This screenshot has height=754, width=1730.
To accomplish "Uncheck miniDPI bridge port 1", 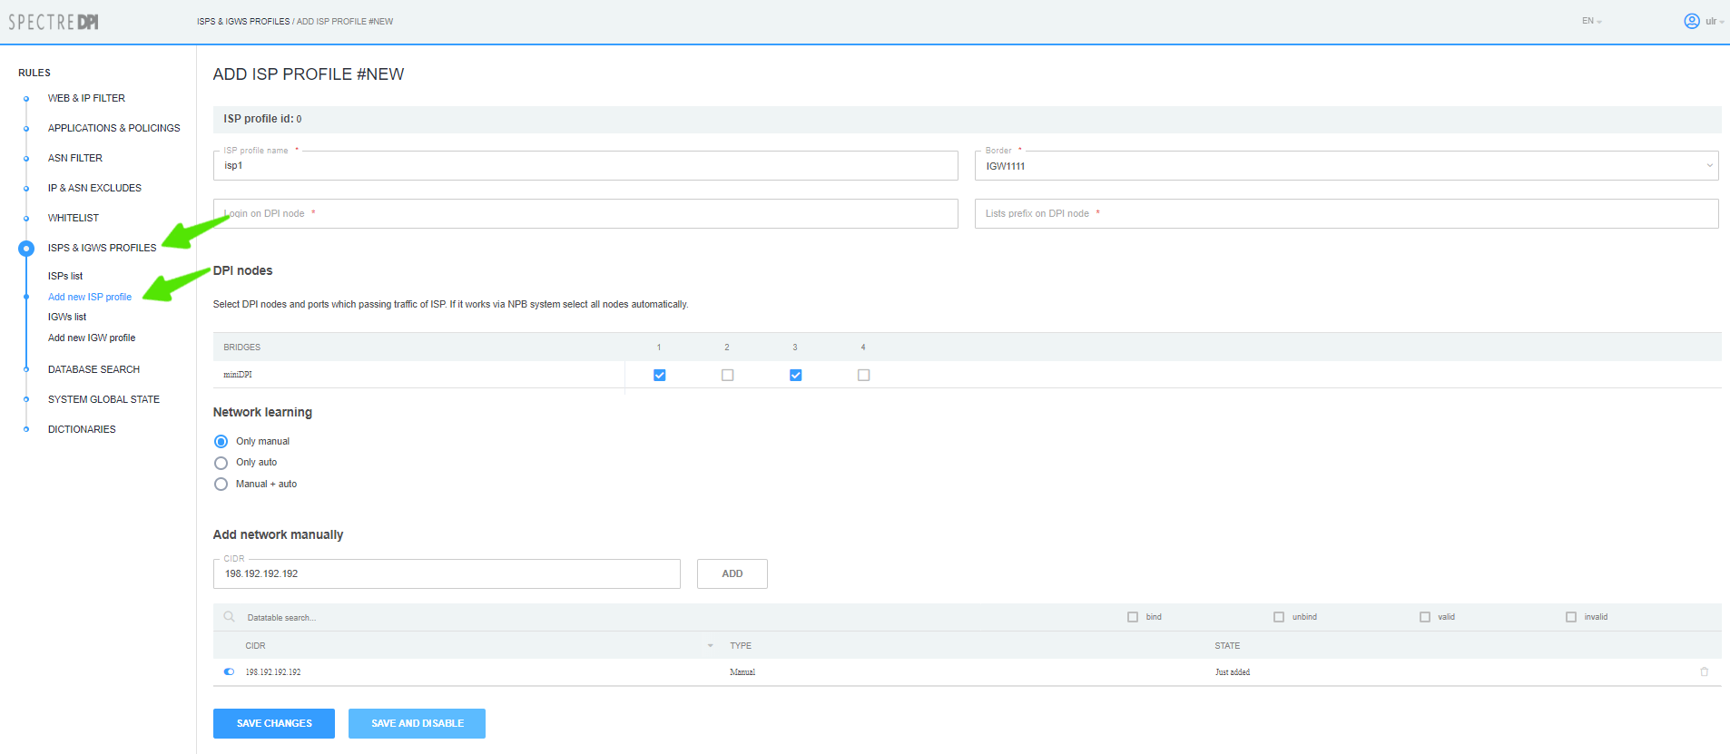I will pos(660,375).
